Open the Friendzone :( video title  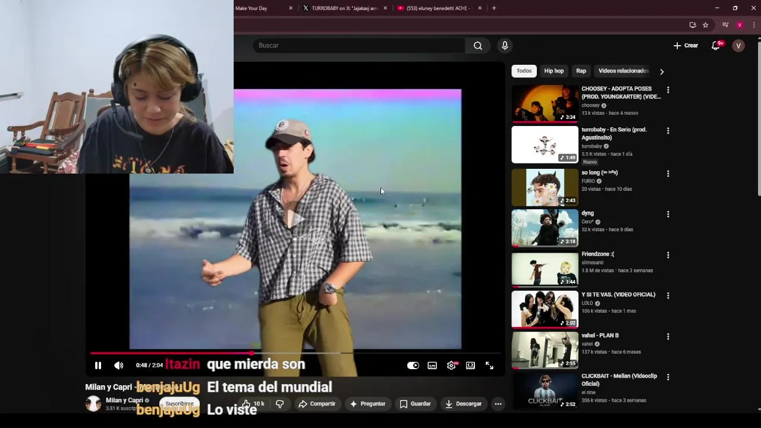tap(598, 254)
